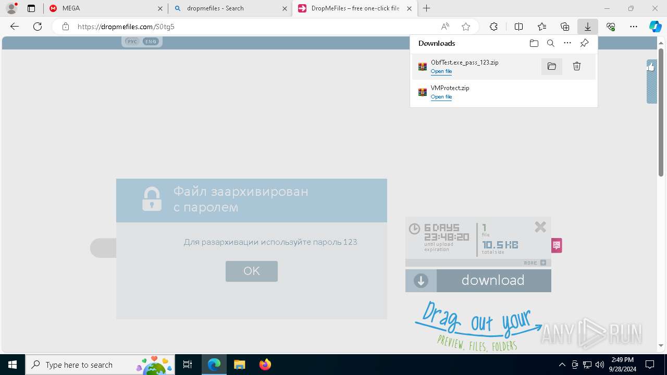667x375 pixels.
Task: Switch site language to ENG
Action: (x=151, y=42)
